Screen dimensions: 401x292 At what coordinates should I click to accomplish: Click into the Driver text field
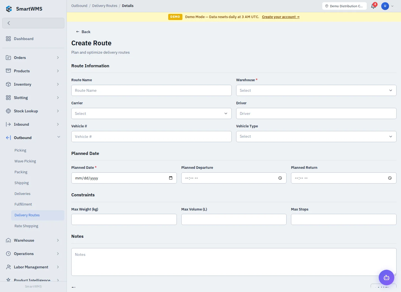coord(316,113)
